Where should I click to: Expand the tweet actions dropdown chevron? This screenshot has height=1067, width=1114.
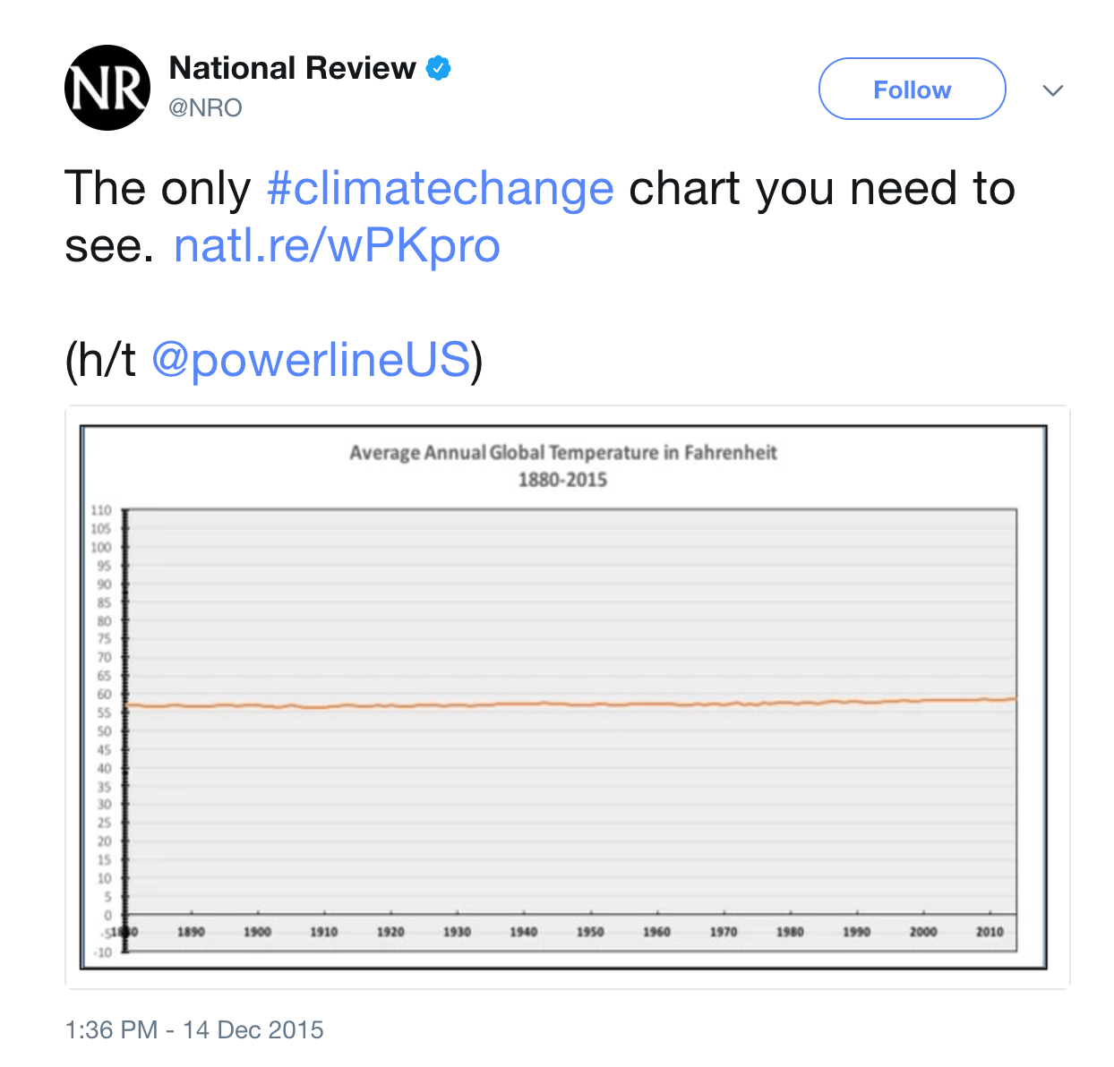(x=1054, y=90)
